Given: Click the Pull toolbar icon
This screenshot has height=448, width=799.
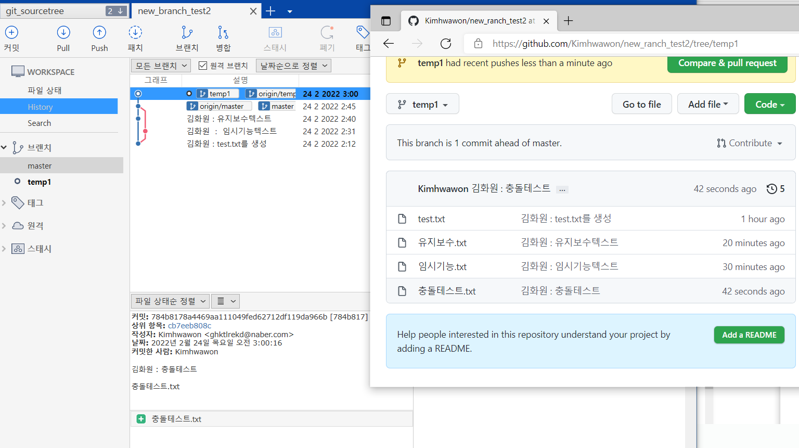Looking at the screenshot, I should 63,32.
